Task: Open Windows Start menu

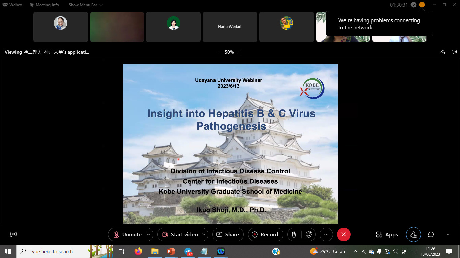Action: (x=8, y=251)
